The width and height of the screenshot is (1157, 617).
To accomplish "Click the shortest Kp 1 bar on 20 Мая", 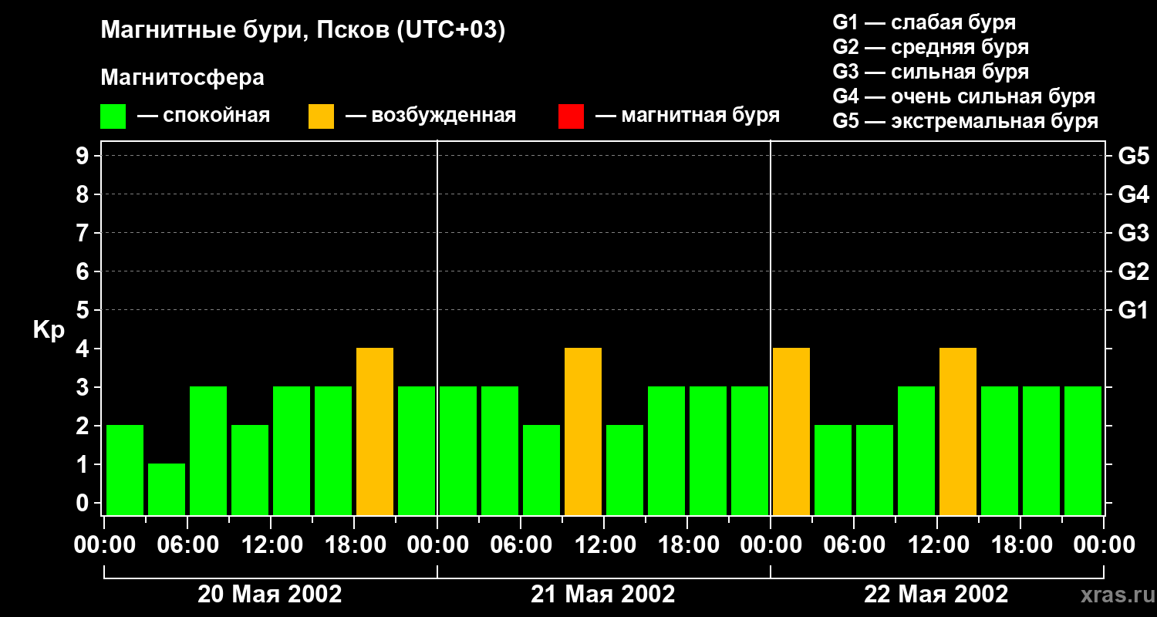I will click(167, 489).
